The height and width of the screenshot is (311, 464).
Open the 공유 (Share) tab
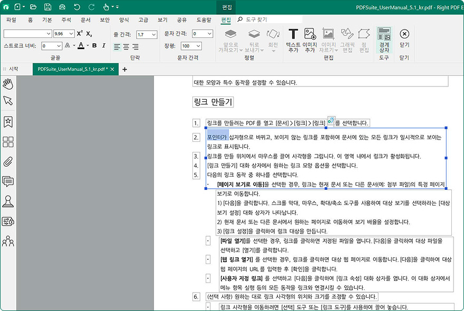click(x=182, y=20)
